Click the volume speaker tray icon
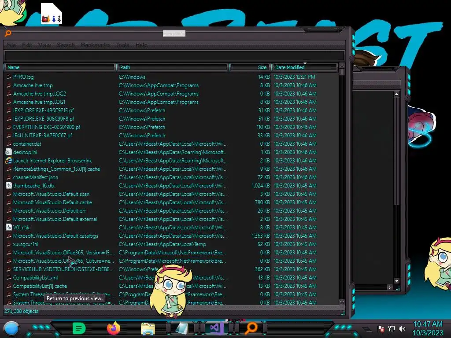The width and height of the screenshot is (451, 338). (x=402, y=328)
